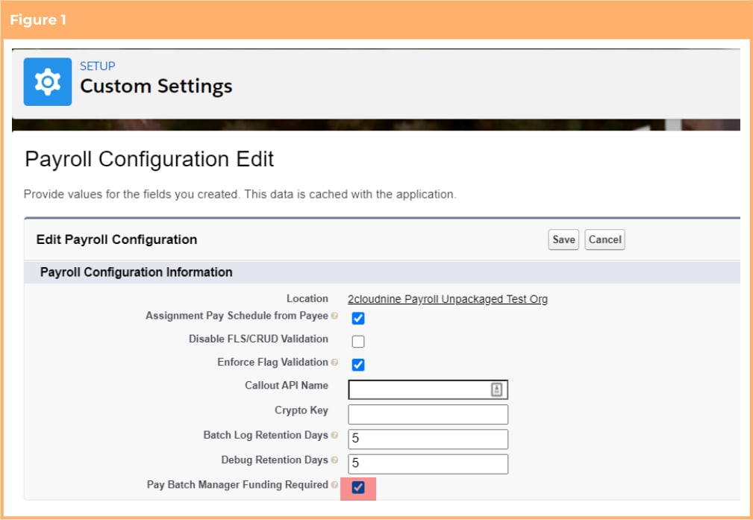Open 2cloudnine Payroll Unpackaged Test Org link

coord(448,299)
